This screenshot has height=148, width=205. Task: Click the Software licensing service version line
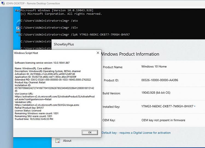(42, 63)
